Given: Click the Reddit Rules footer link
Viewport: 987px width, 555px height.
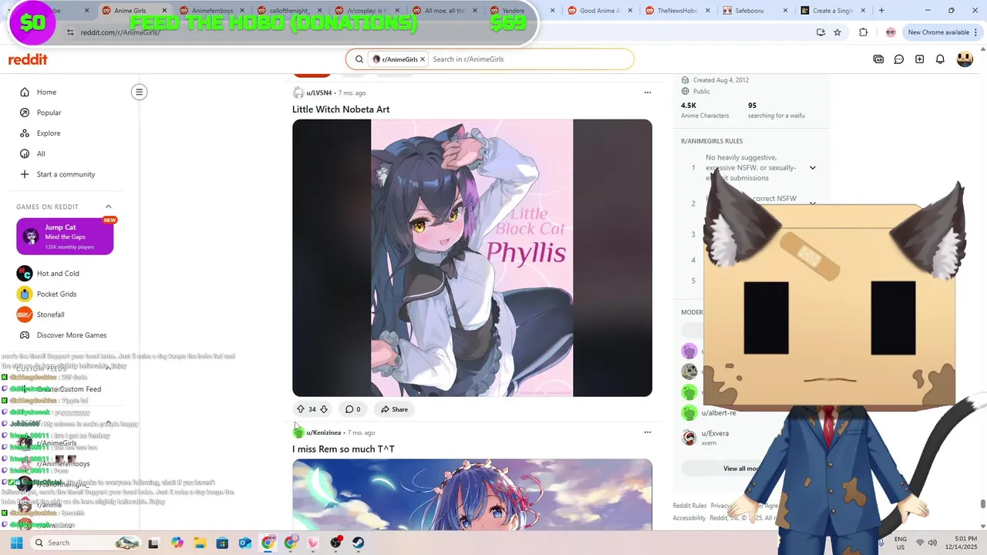Looking at the screenshot, I should 689,506.
